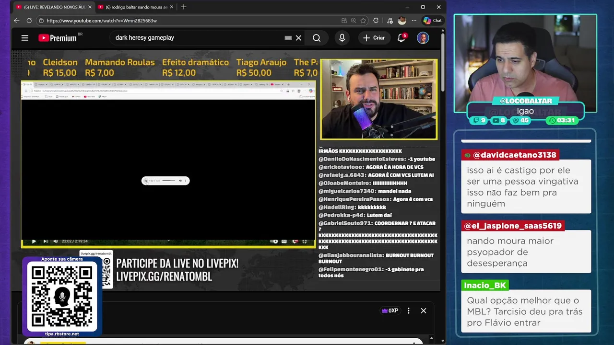Image resolution: width=614 pixels, height=345 pixels.
Task: Click the YouTube counter showing 8 in overlay
Action: (x=499, y=120)
